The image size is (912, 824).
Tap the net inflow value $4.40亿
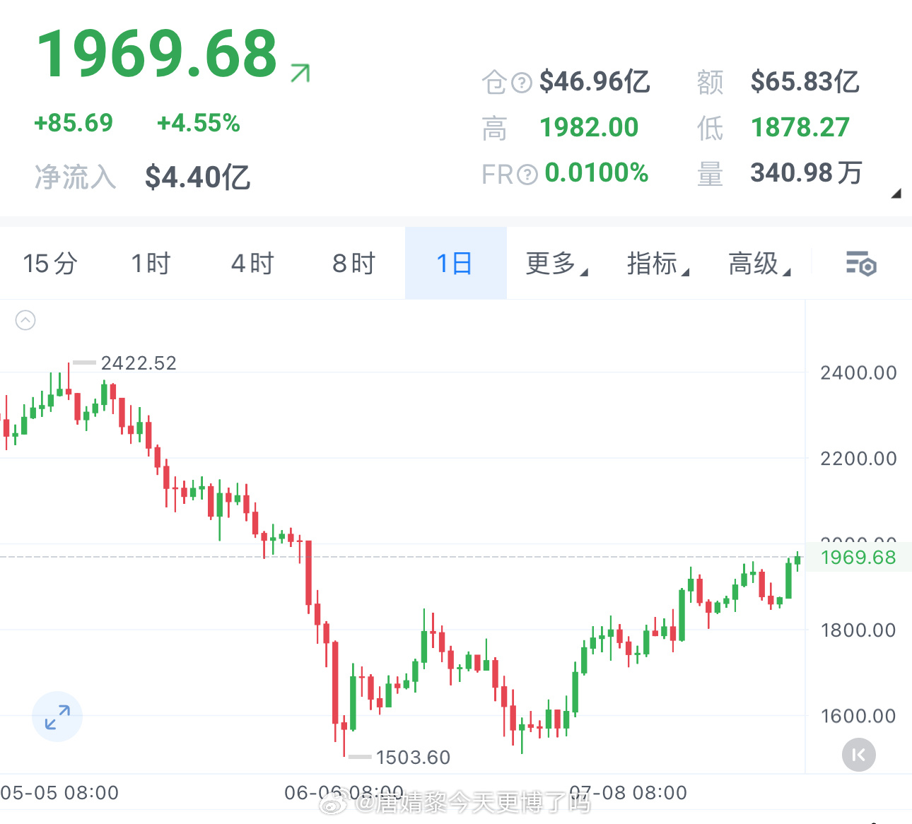pos(197,177)
